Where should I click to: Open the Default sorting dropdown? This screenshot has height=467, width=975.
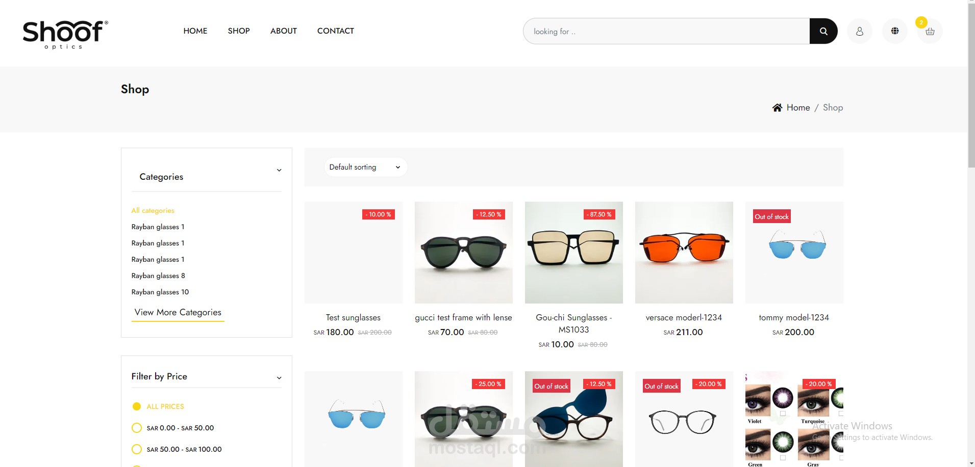pos(365,167)
